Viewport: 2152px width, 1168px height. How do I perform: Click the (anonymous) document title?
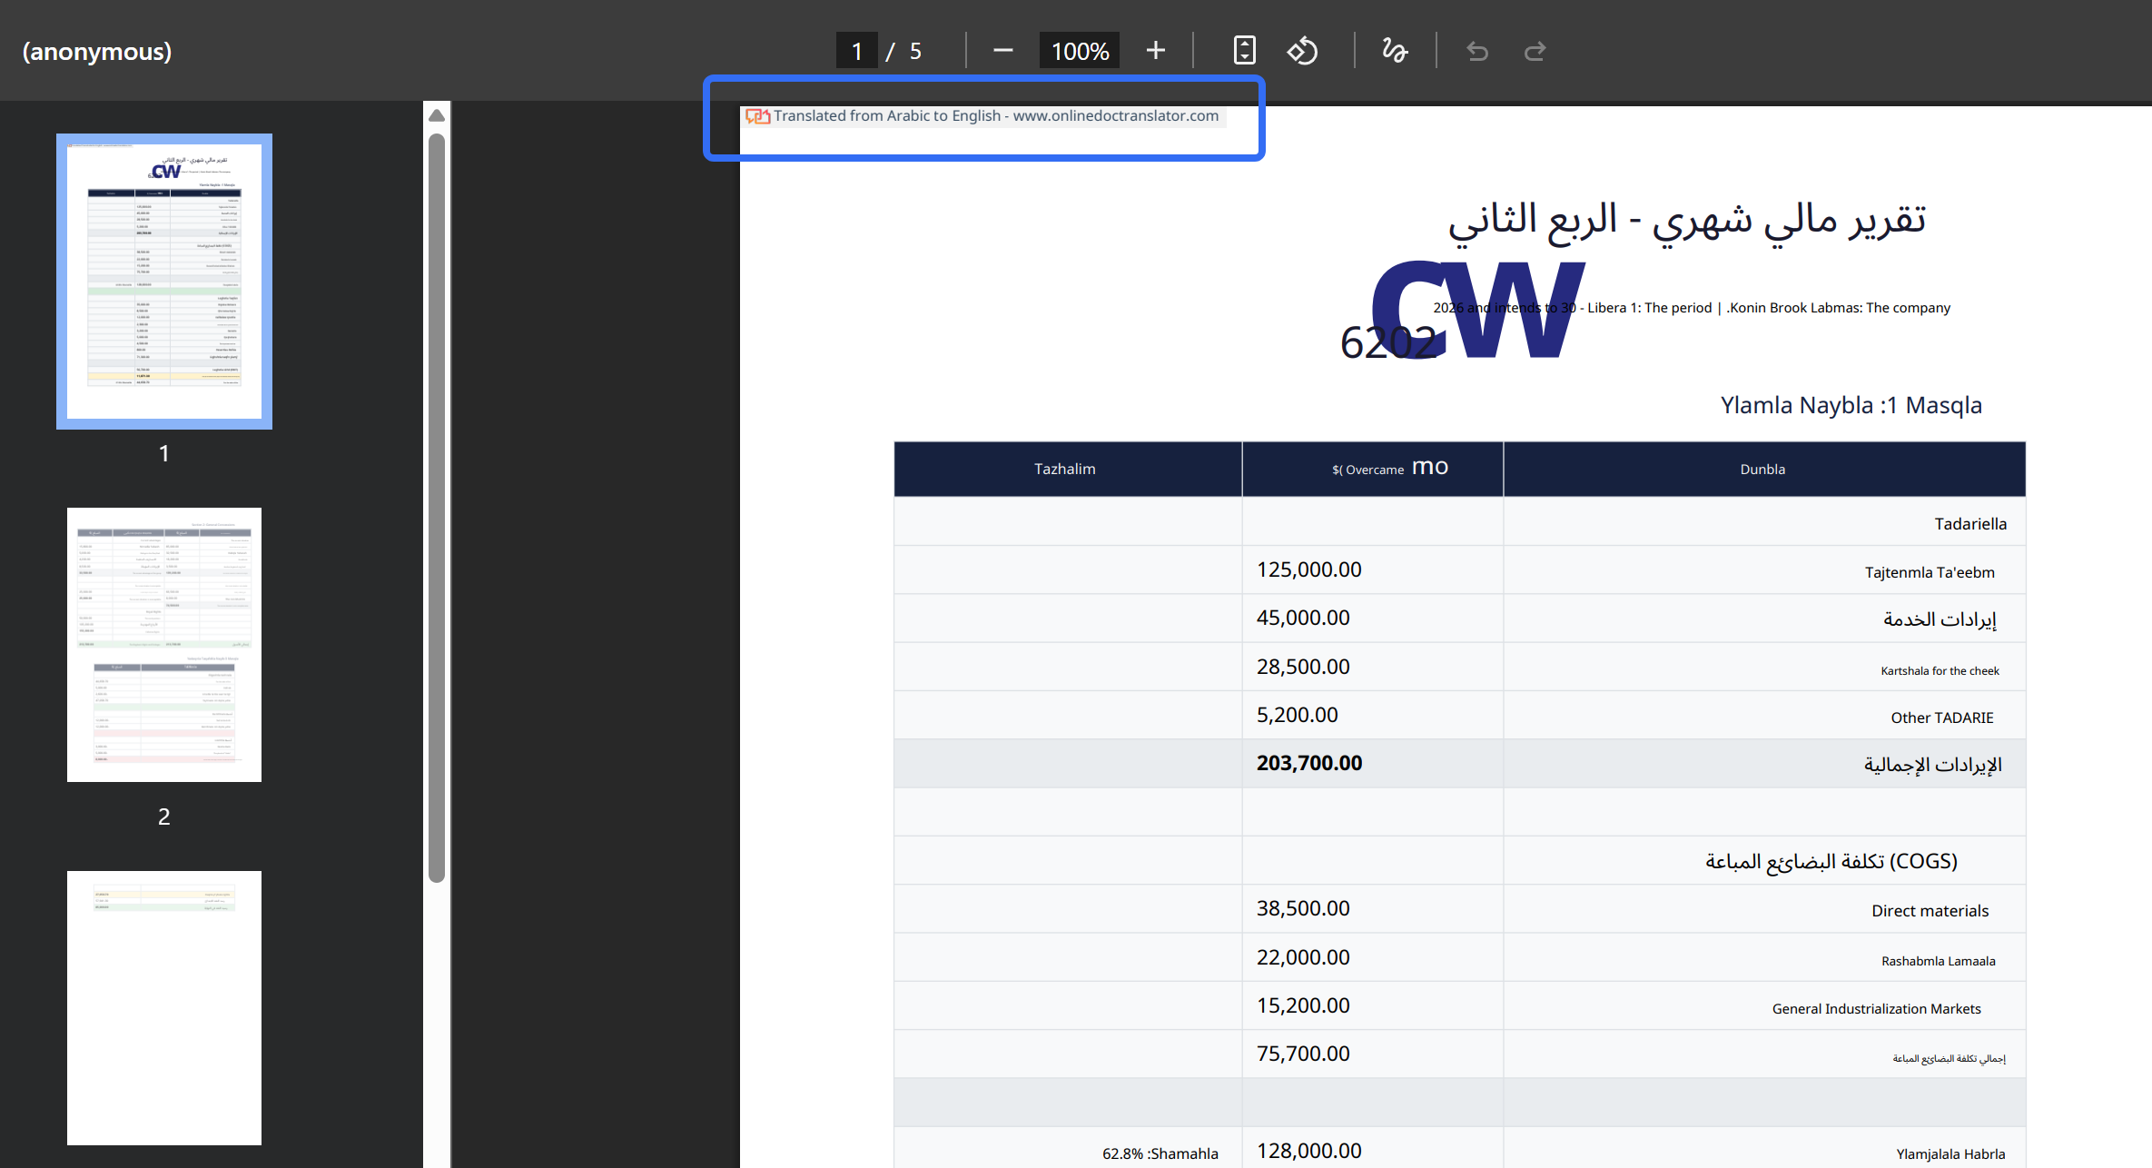(97, 51)
